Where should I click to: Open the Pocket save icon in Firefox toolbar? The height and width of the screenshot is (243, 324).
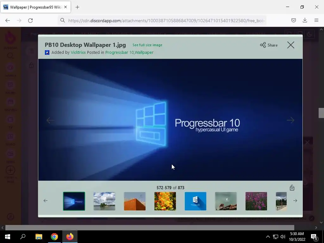(x=293, y=20)
